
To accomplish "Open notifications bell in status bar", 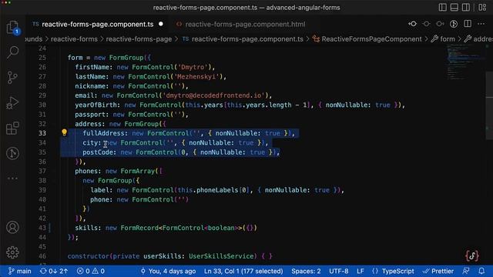I will tap(481, 271).
